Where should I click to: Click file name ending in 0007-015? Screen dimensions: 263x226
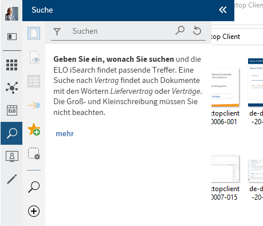click(225, 193)
